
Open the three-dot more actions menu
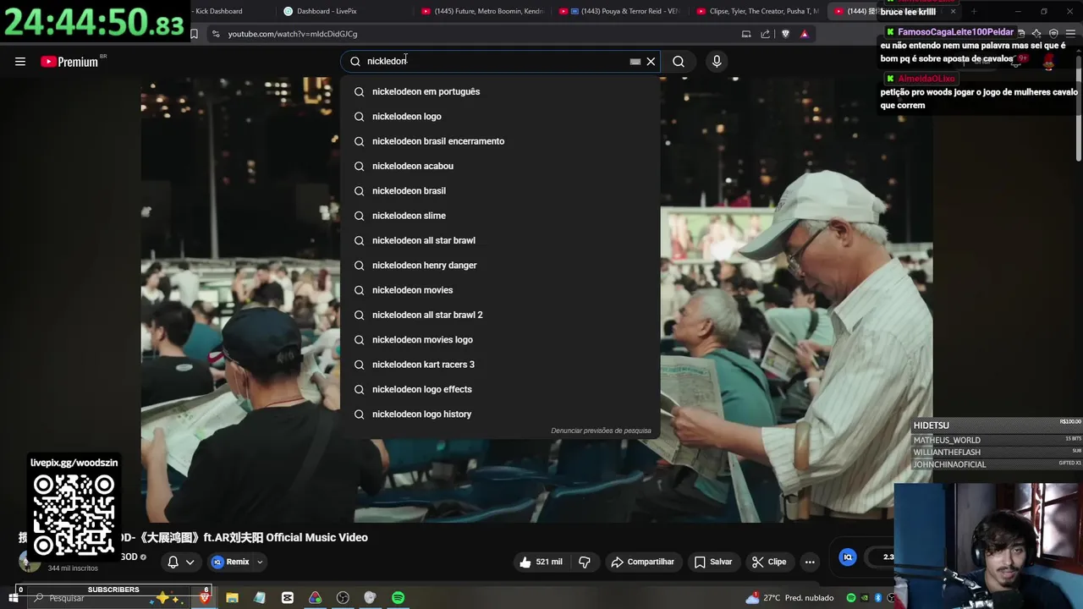point(810,562)
